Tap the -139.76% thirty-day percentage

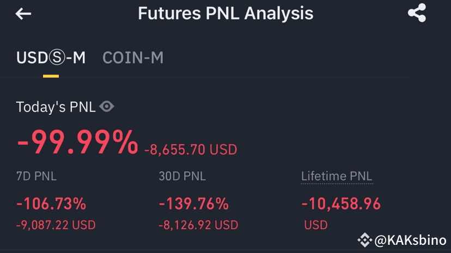(x=194, y=203)
